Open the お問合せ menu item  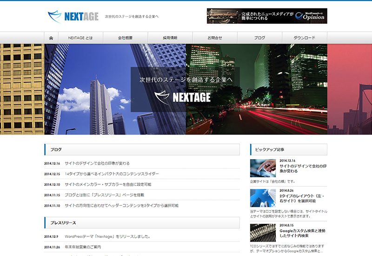[215, 38]
